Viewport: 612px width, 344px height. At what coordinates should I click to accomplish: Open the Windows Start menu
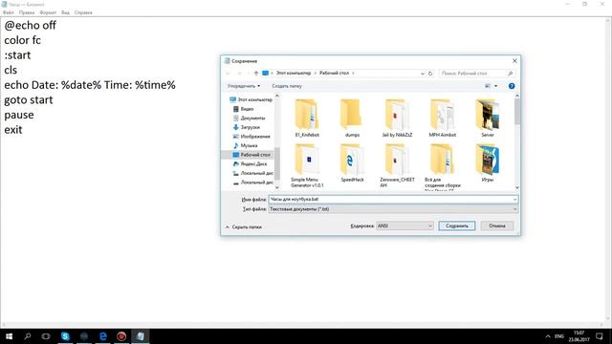pos(9,336)
